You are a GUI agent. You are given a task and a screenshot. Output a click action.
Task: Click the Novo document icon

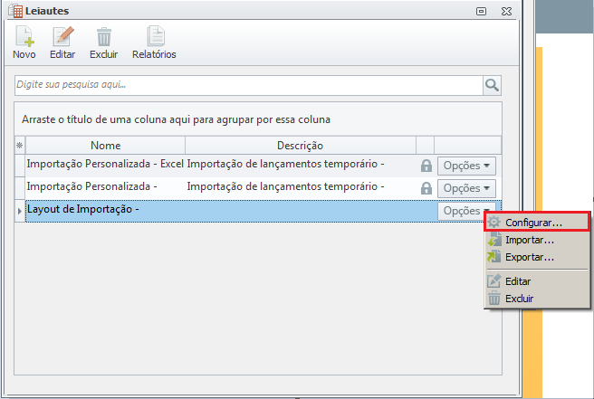coord(24,37)
